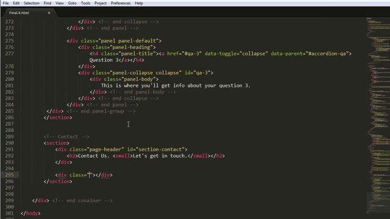Open the Help menu

point(139,3)
